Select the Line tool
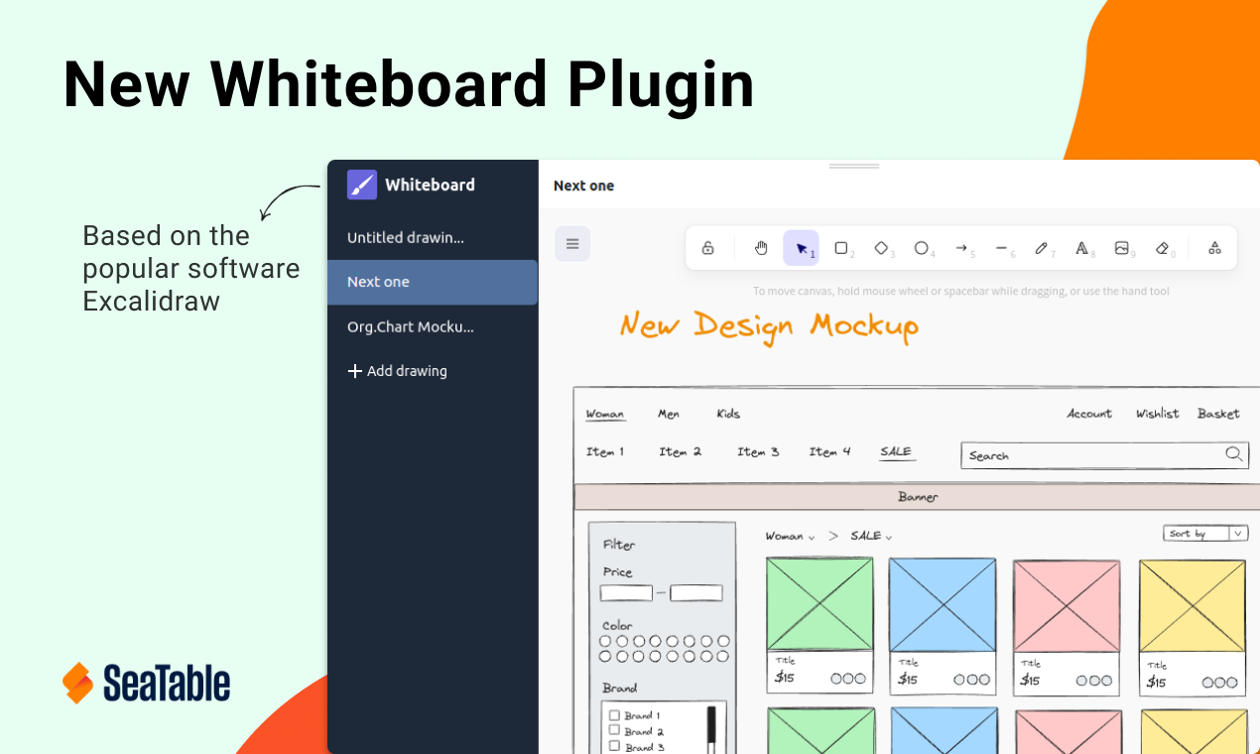 (1002, 248)
